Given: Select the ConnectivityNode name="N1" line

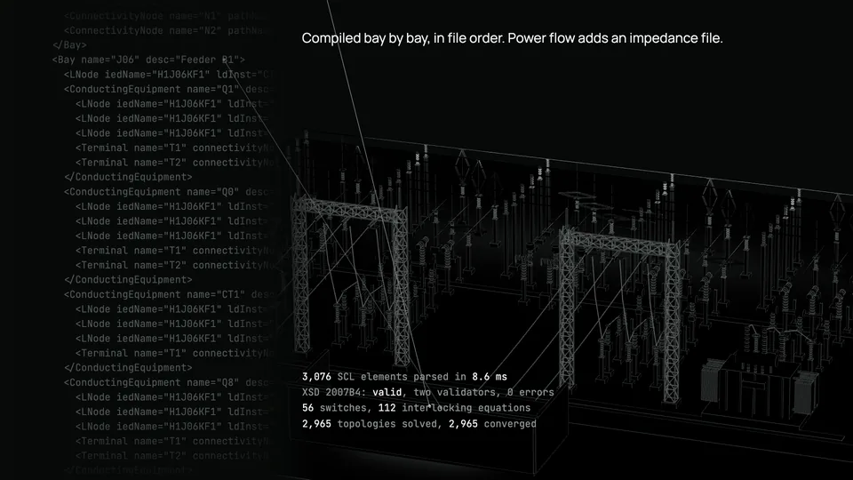Looking at the screenshot, I should 168,16.
